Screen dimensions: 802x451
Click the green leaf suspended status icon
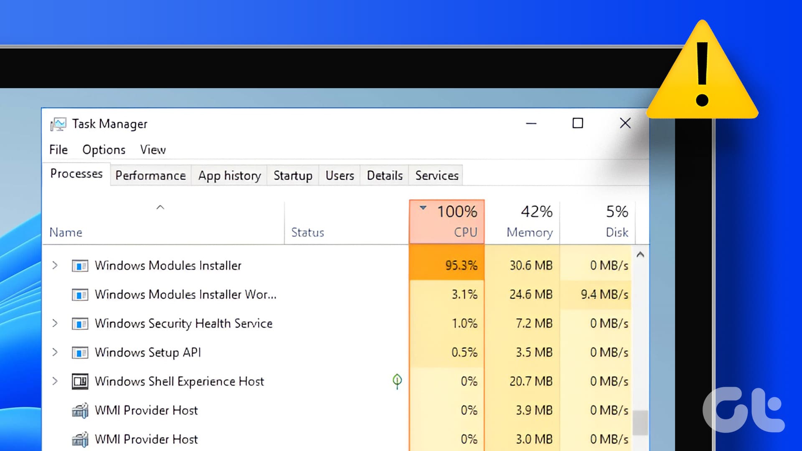point(397,381)
